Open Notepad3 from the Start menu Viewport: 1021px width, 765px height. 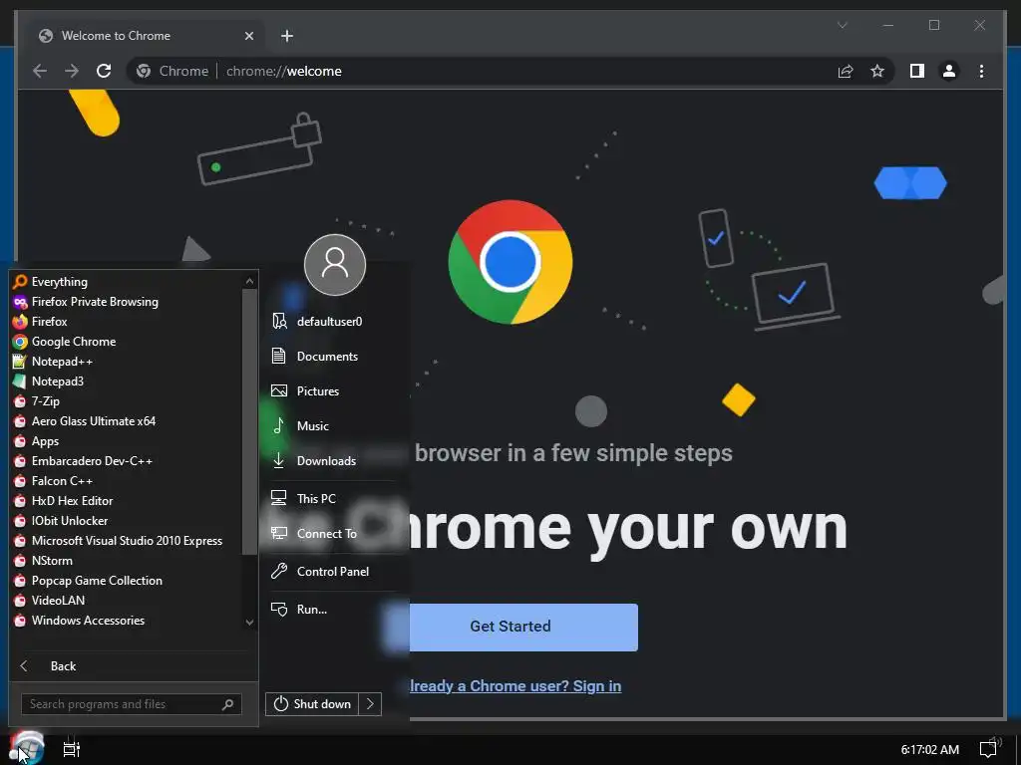[x=127, y=382]
